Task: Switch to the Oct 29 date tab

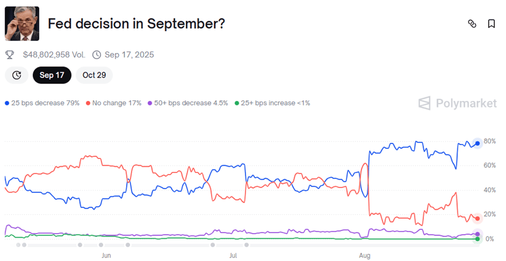Action: pyautogui.click(x=94, y=75)
